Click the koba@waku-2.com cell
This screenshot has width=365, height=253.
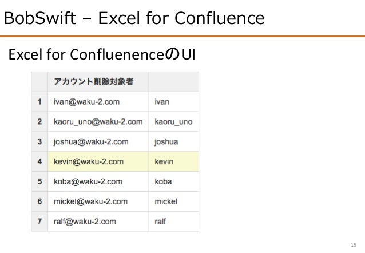98,181
